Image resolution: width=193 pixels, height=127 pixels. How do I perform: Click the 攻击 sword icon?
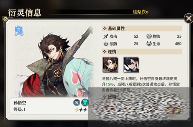coord(106,36)
